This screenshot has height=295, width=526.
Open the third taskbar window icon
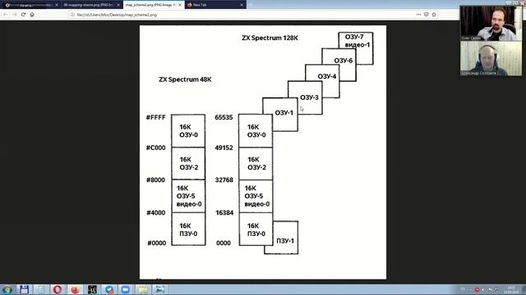click(40, 289)
